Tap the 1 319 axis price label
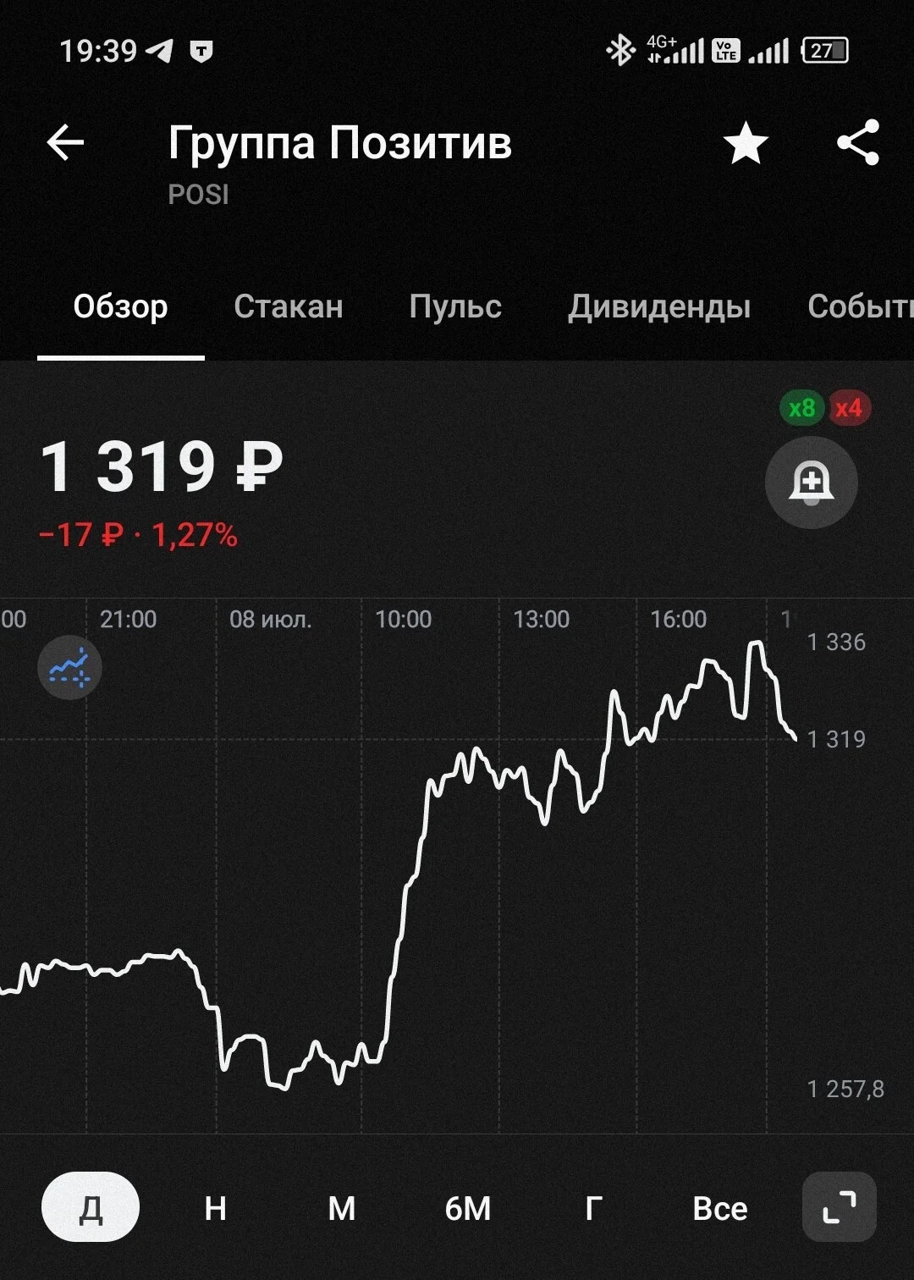 [836, 739]
